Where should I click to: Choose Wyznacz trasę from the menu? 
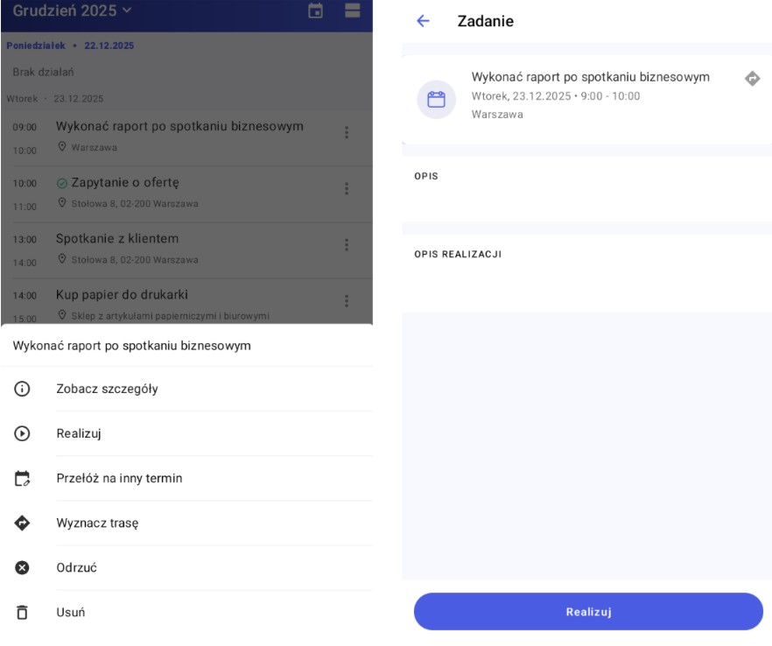(x=97, y=523)
